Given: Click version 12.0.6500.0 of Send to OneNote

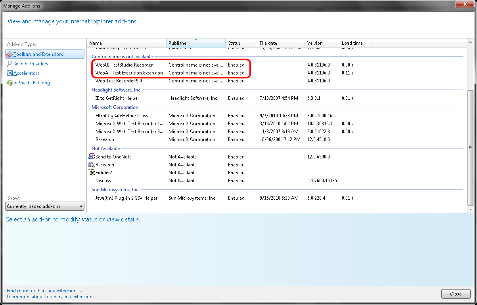Looking at the screenshot, I should pos(318,157).
